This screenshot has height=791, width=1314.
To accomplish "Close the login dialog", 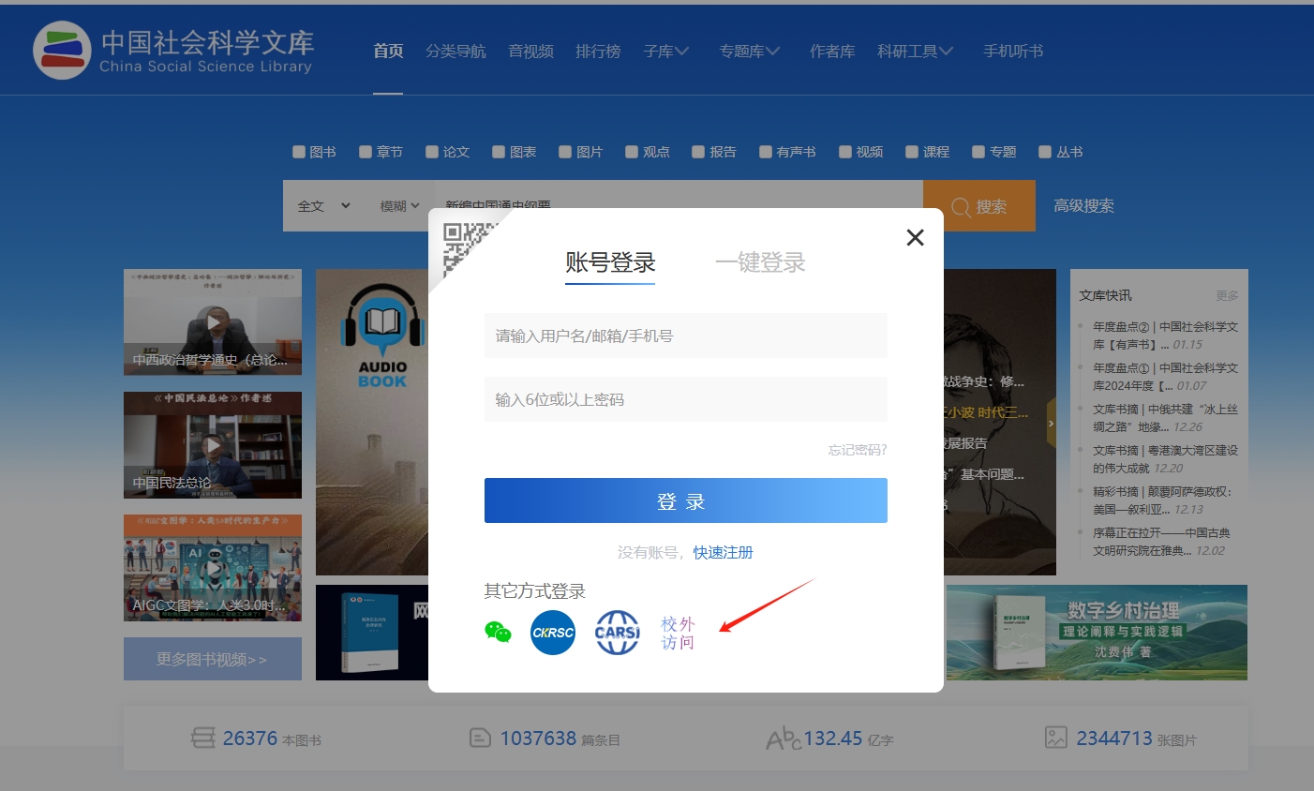I will tap(916, 237).
